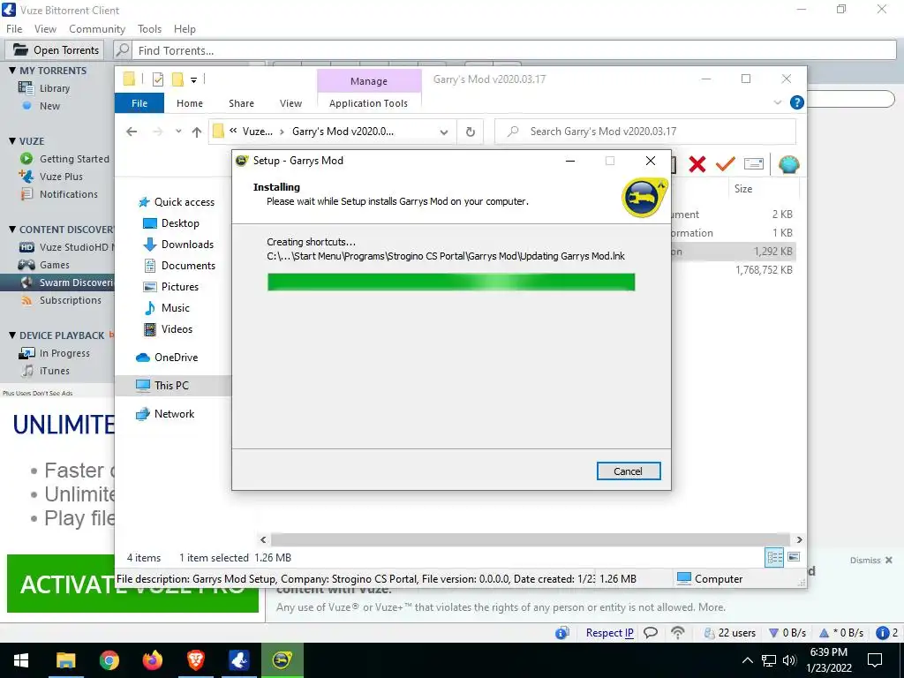Screen dimensions: 904x678
Task: Click Cancel in Garrys Mod setup
Action: pyautogui.click(x=629, y=471)
